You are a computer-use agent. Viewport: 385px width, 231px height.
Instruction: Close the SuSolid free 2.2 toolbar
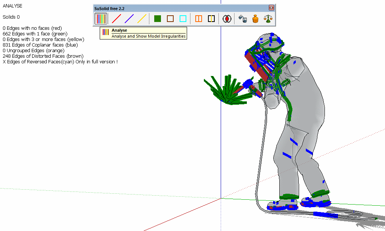(x=271, y=7)
